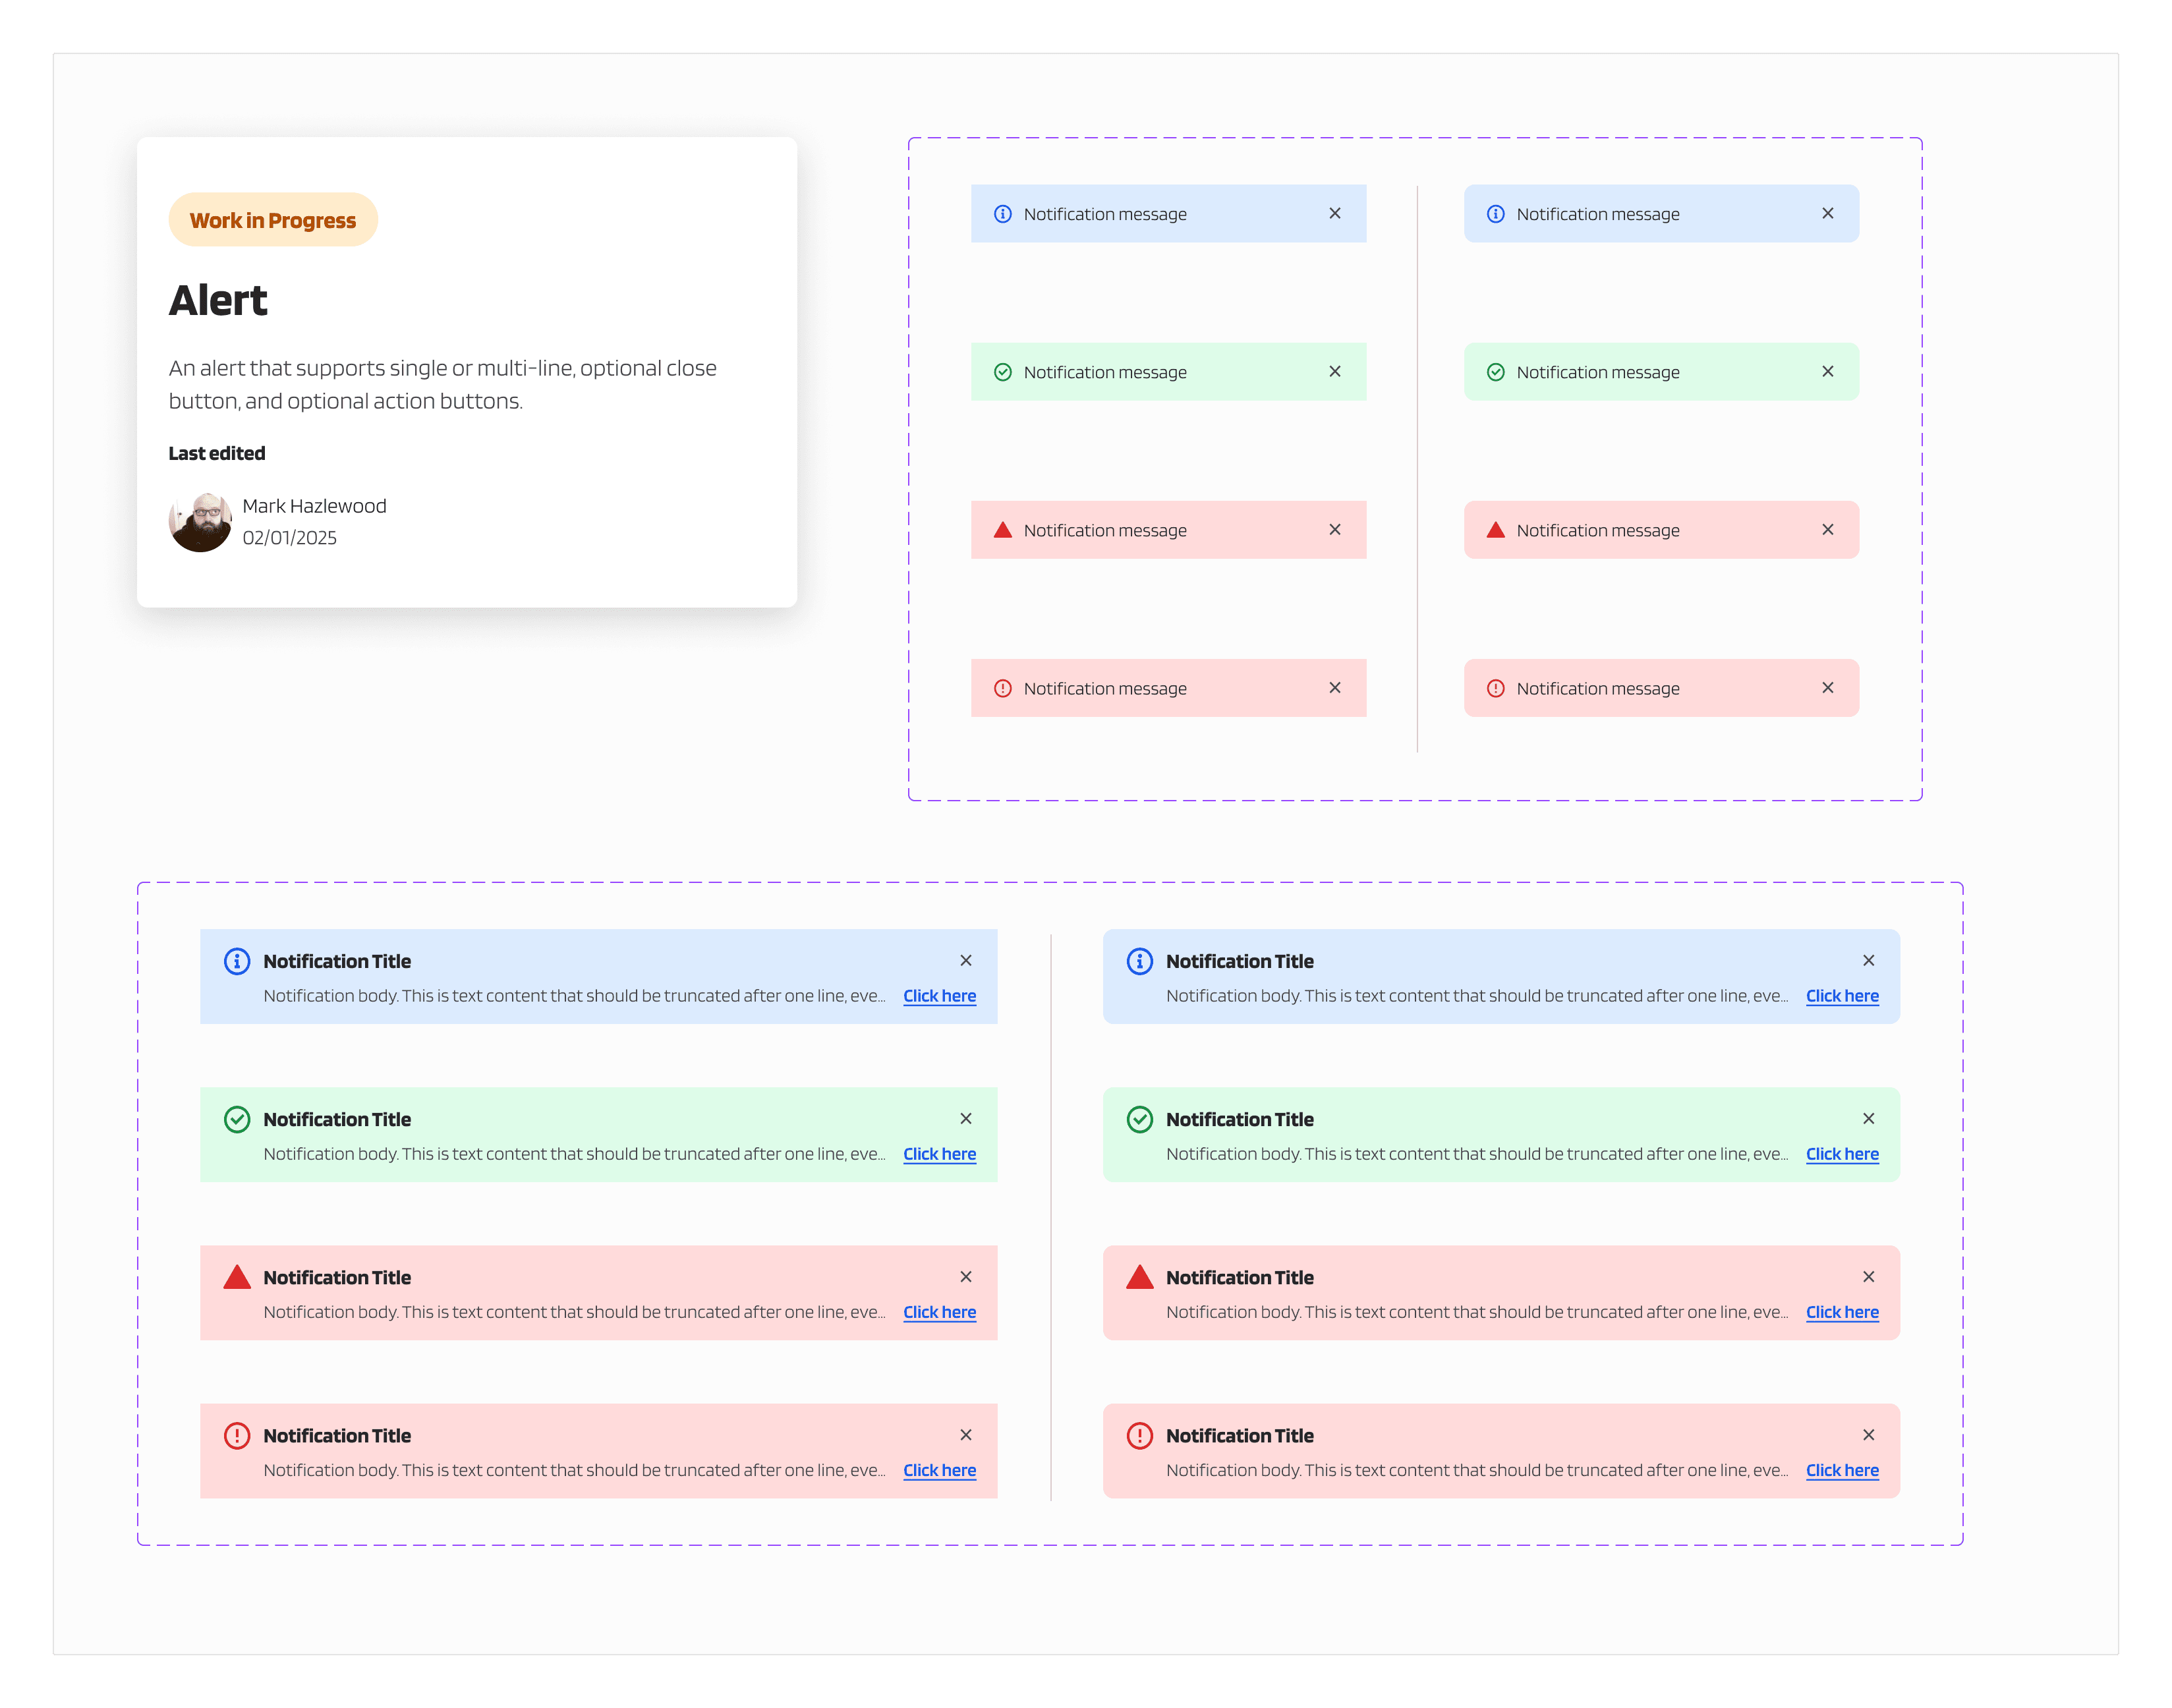Click red warning triangle in square Notification Title alert
Image resolution: width=2172 pixels, height=1708 pixels.
tap(237, 1277)
